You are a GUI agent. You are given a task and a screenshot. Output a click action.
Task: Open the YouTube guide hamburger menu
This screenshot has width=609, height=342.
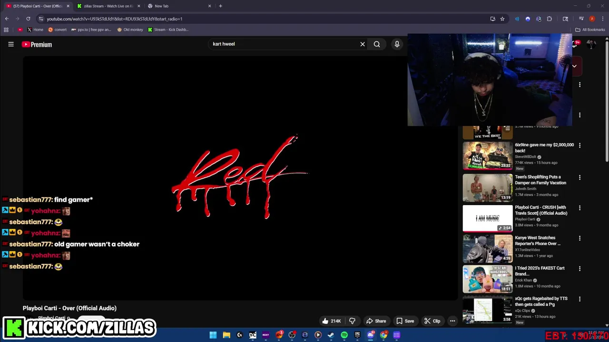(11, 44)
